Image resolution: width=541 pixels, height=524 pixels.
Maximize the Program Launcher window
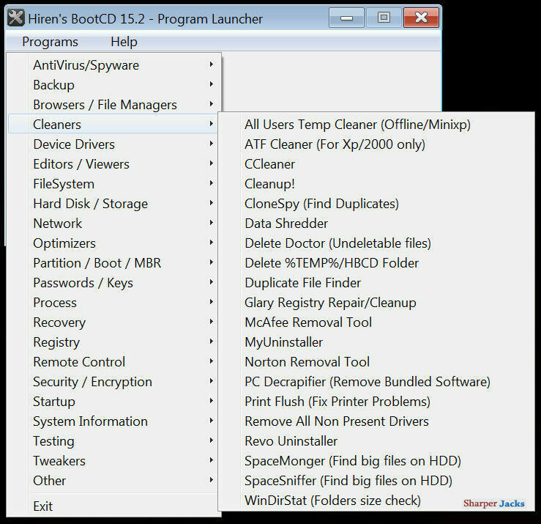[x=384, y=18]
